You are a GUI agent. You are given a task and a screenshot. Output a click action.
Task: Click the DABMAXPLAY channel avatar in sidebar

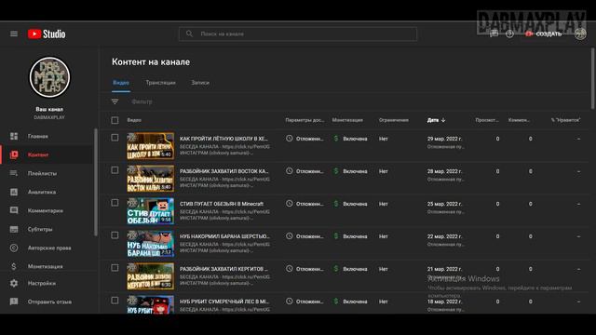coord(49,77)
